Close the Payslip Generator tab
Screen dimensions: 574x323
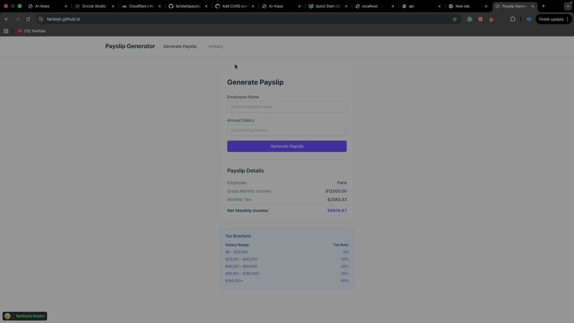click(x=532, y=6)
